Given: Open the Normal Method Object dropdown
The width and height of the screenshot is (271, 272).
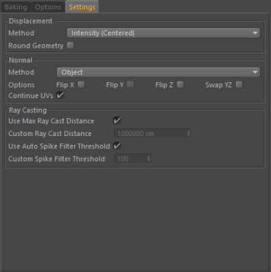Looking at the screenshot, I should [x=158, y=72].
